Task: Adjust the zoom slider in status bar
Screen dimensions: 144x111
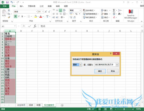Action: tap(124, 109)
